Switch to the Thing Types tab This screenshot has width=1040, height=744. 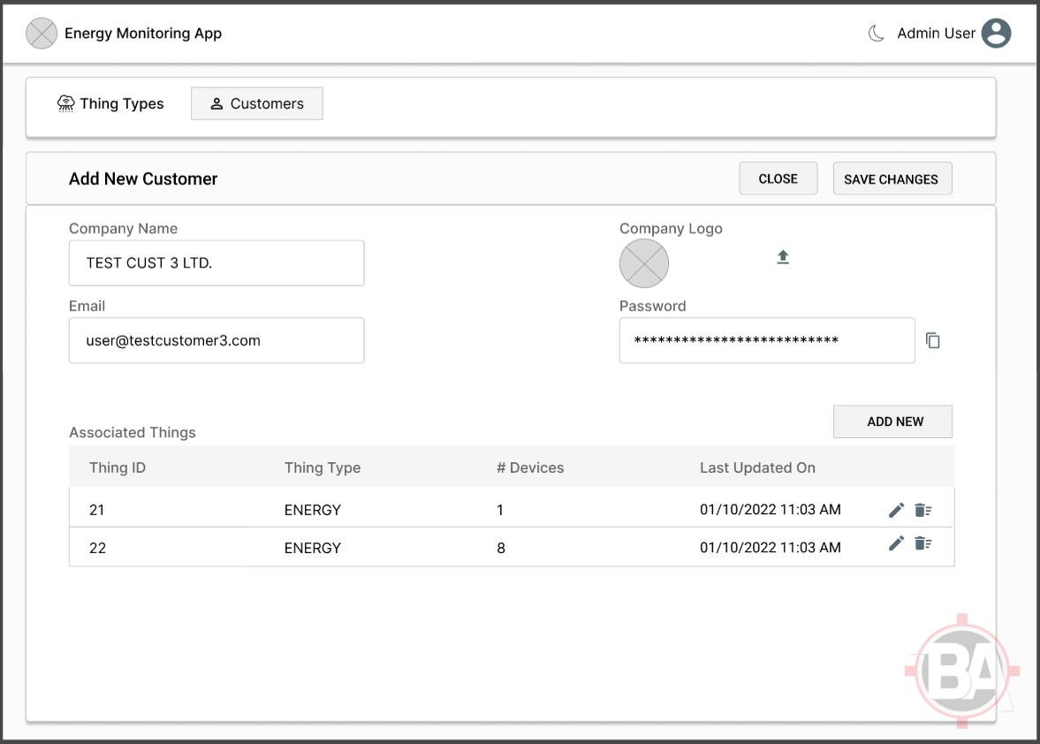click(111, 103)
